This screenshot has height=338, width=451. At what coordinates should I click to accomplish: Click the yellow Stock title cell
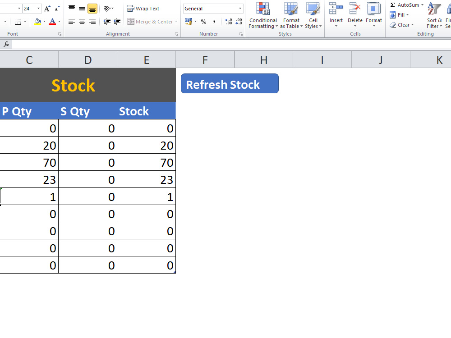tap(88, 85)
